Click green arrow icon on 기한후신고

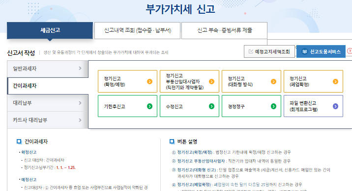click(x=149, y=106)
